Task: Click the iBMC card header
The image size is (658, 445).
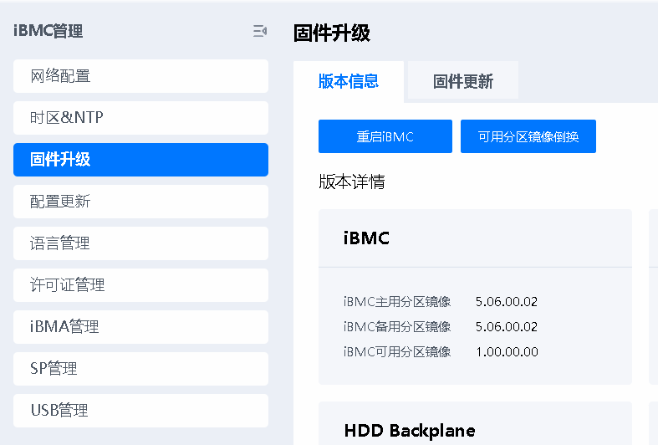Action: point(366,238)
